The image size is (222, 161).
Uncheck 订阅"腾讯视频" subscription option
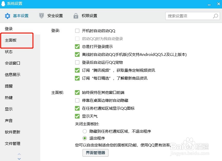coord(77,70)
